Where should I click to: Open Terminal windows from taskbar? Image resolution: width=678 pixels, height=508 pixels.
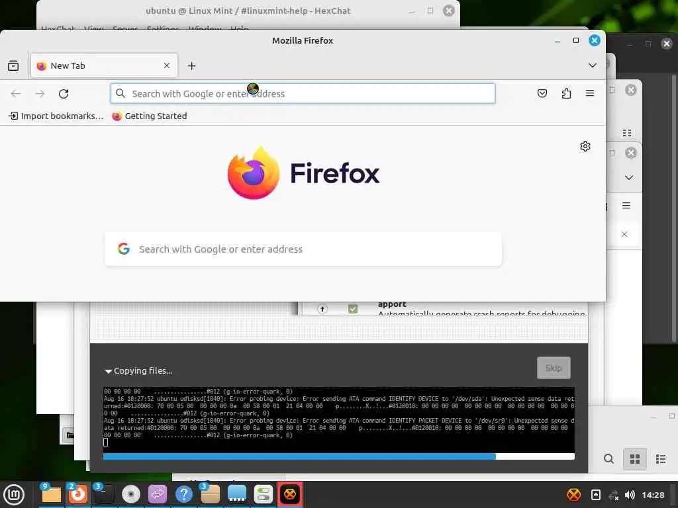104,495
